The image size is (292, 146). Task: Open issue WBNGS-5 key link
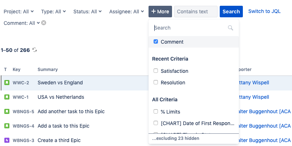pos(23,111)
